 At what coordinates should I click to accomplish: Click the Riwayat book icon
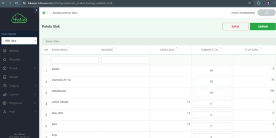5,77
